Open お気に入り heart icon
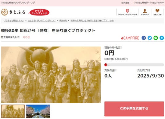The image size is (165, 119). [157, 12]
